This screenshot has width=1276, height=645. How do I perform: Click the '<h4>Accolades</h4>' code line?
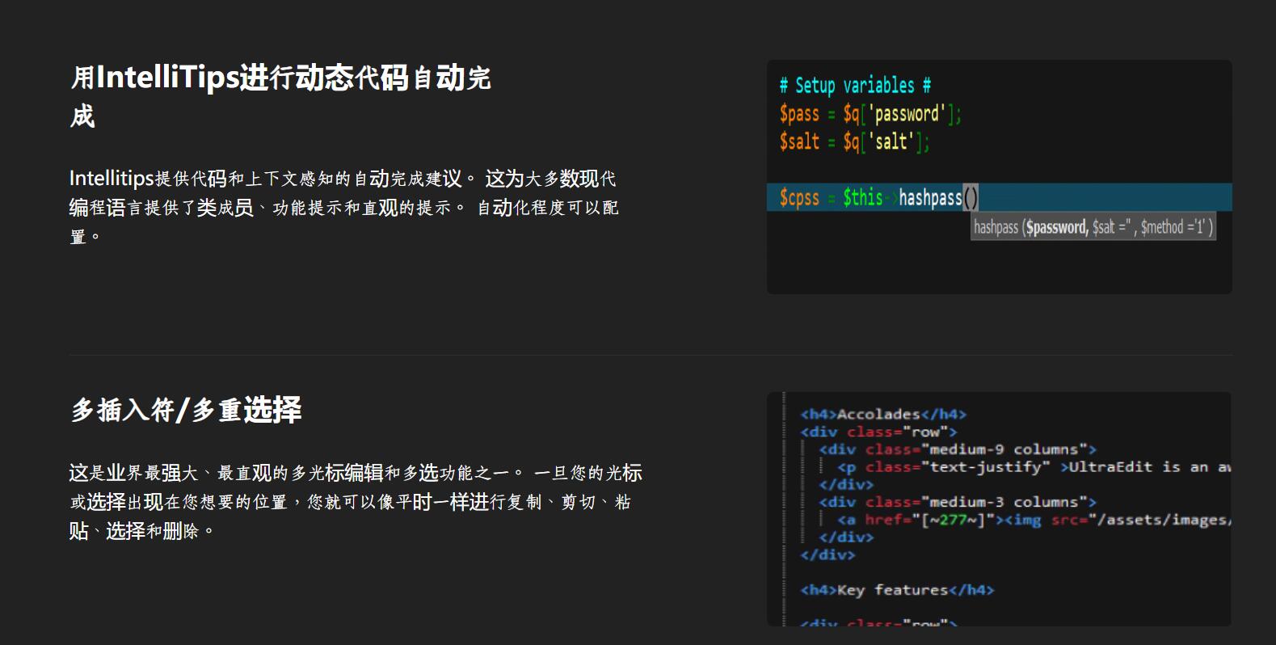pyautogui.click(x=883, y=414)
